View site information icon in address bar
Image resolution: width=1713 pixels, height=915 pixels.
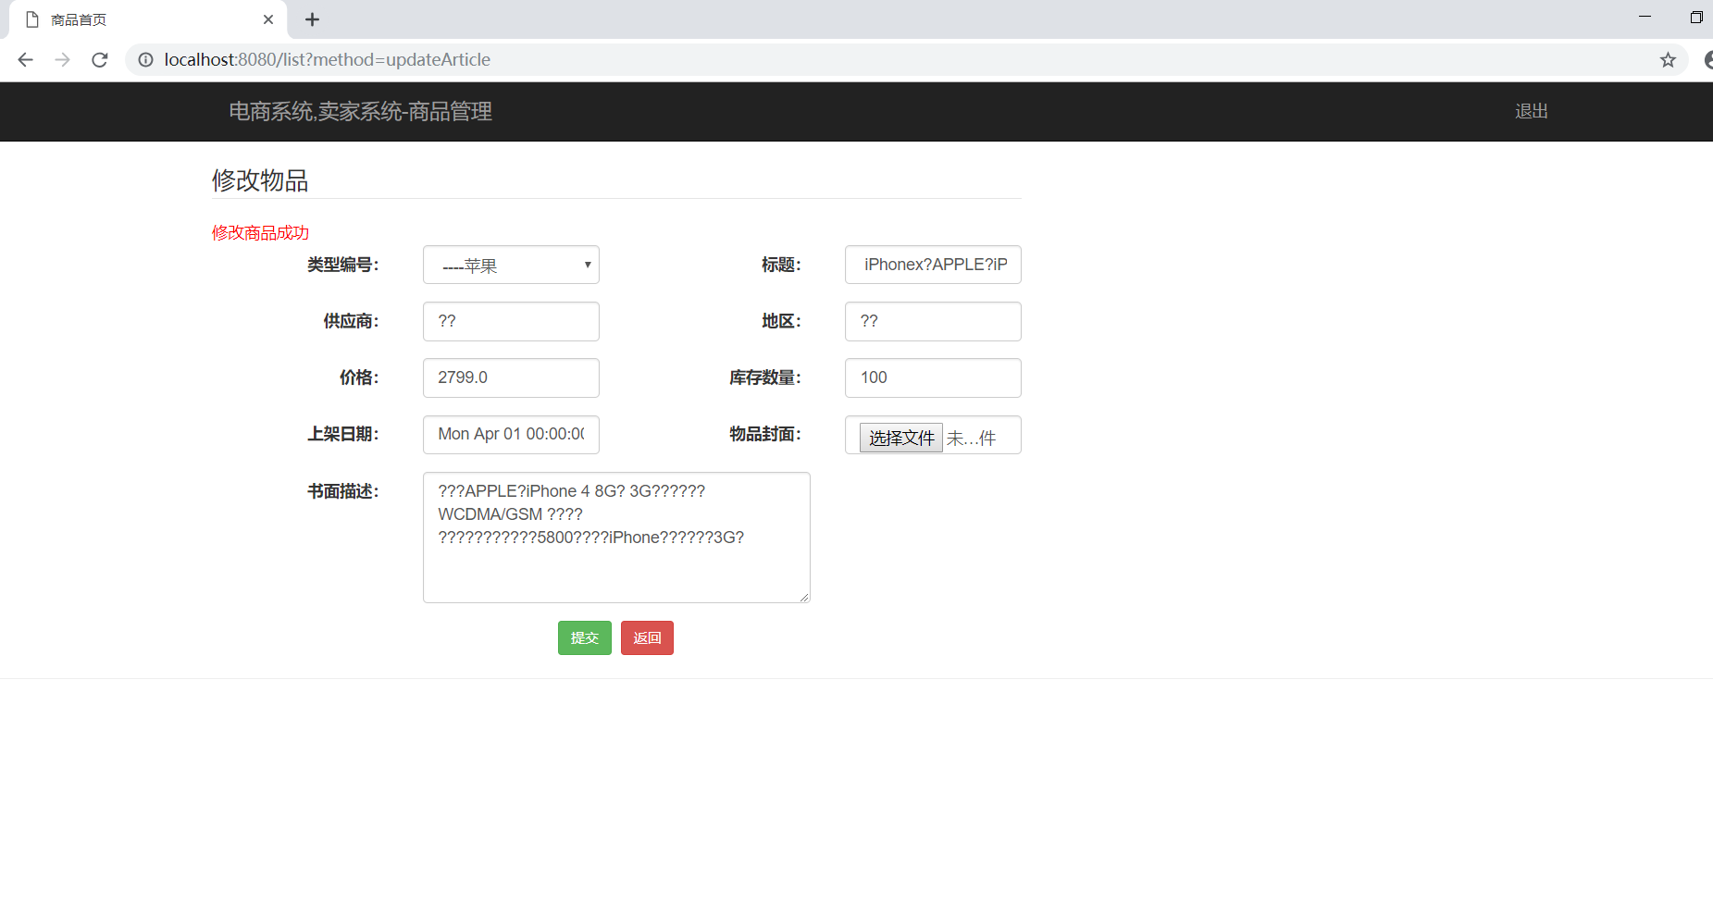pos(145,60)
